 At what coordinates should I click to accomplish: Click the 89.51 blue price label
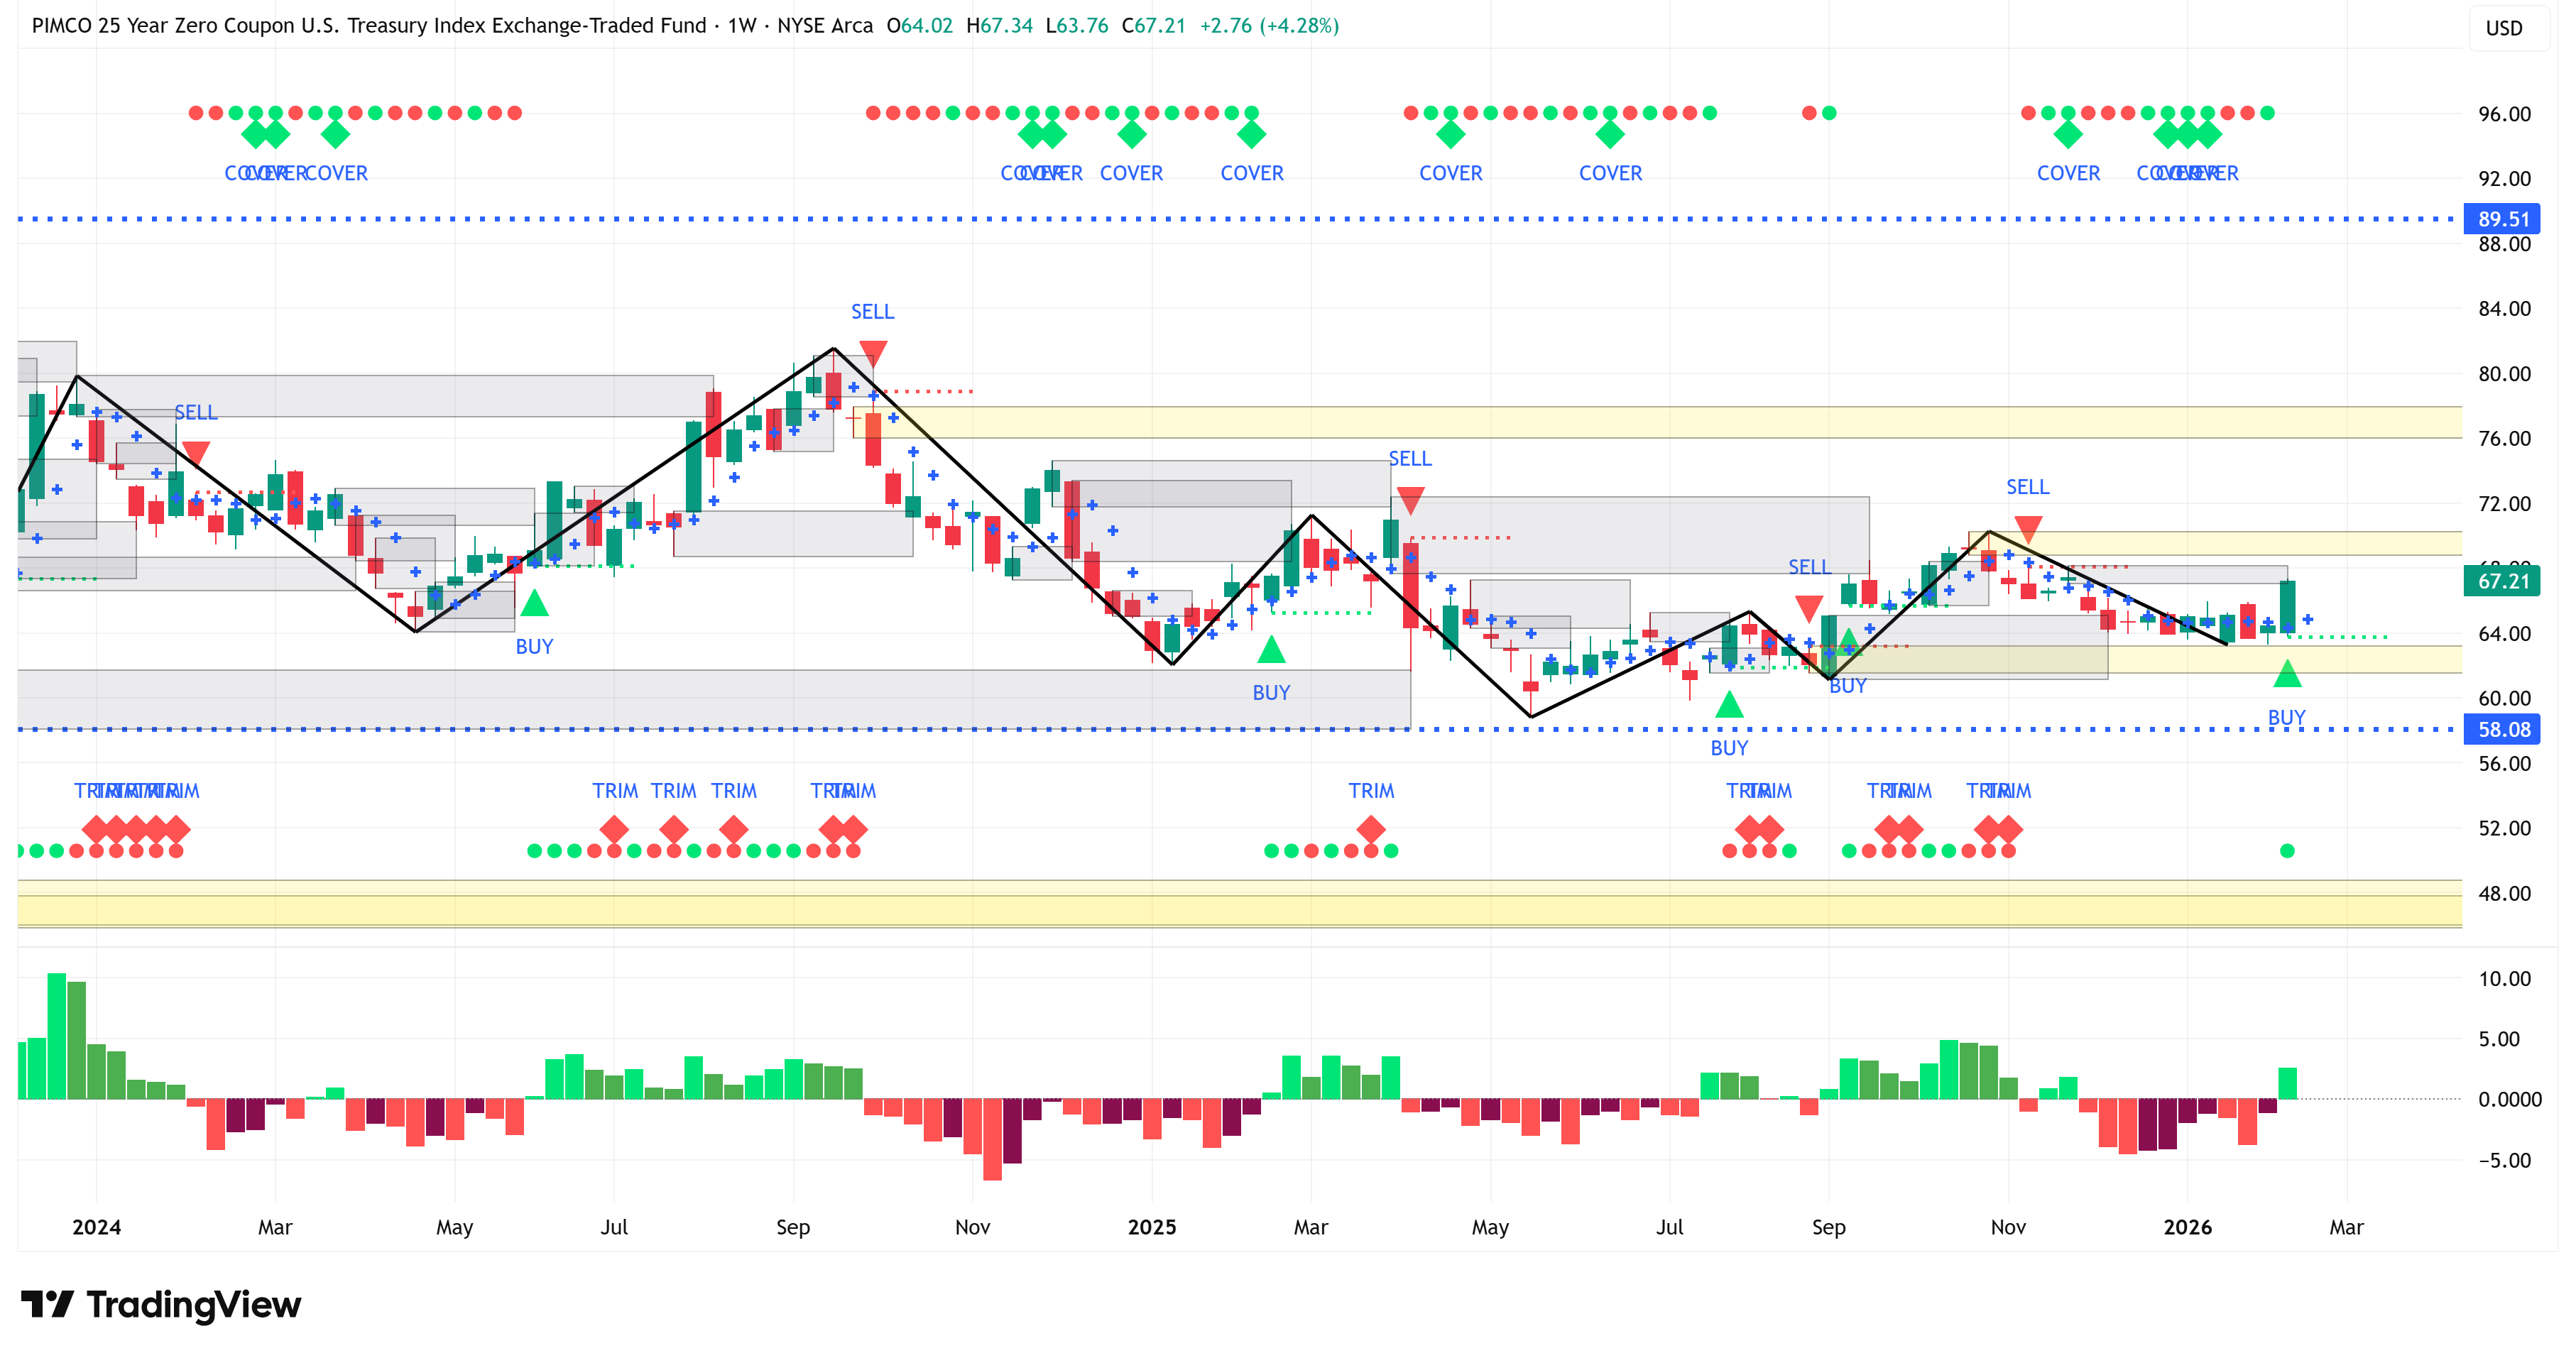2502,218
